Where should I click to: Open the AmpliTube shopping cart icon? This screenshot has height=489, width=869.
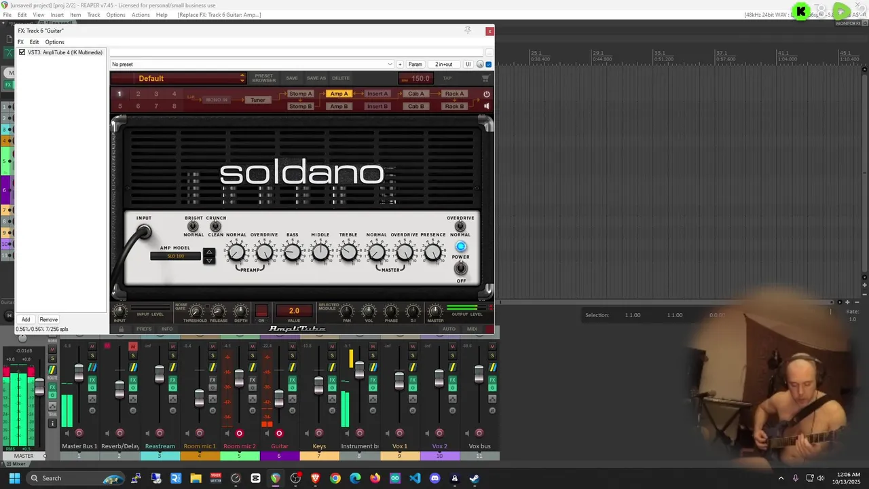(x=485, y=78)
